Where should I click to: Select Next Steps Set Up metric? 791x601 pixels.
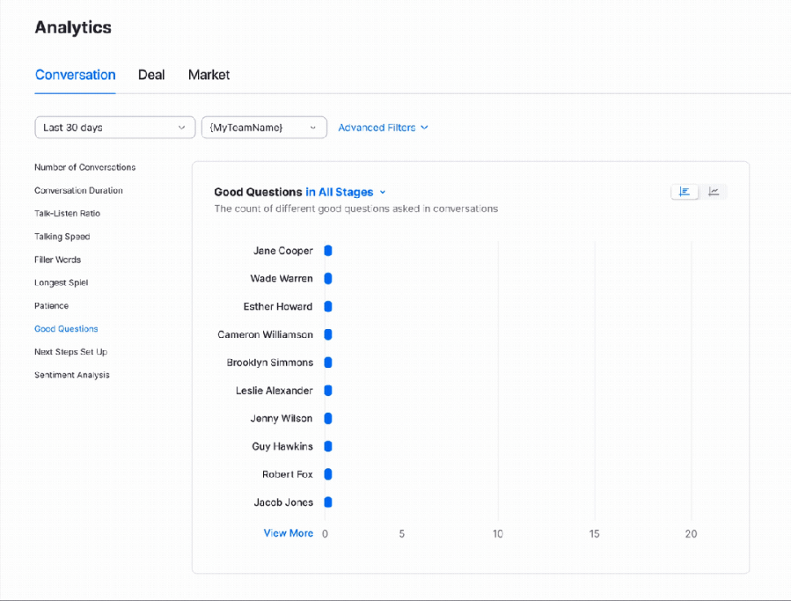[x=71, y=352]
